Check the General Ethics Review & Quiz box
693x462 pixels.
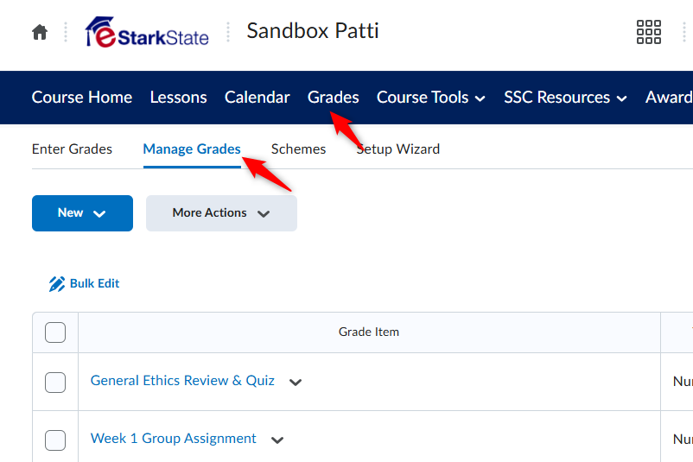(x=55, y=382)
